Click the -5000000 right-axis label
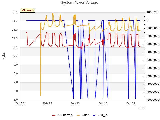The height and width of the screenshot is (120, 160). coord(153,60)
